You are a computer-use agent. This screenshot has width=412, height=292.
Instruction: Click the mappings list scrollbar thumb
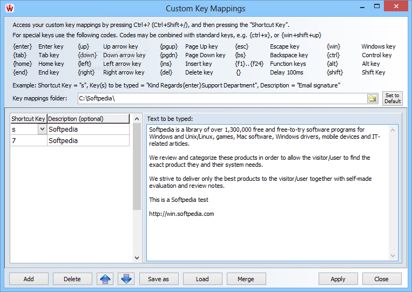click(137, 166)
